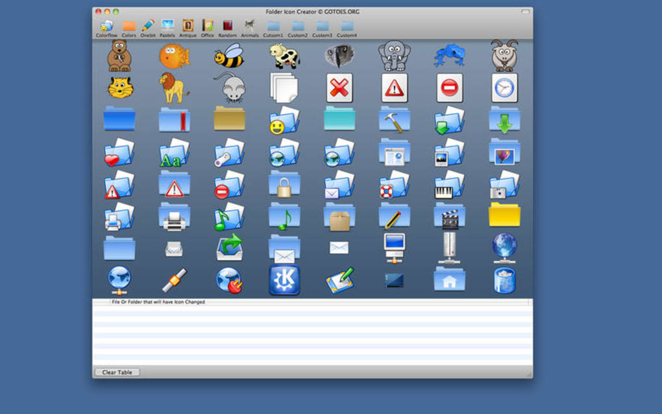Pick the elephant icon
The height and width of the screenshot is (414, 662).
[394, 55]
